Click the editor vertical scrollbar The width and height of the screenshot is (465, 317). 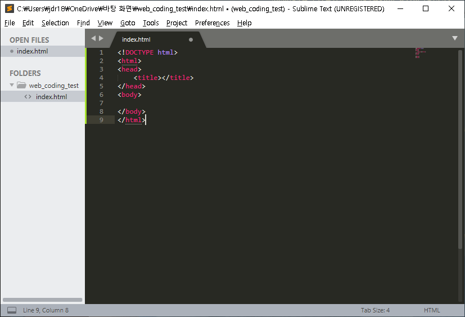click(x=461, y=149)
